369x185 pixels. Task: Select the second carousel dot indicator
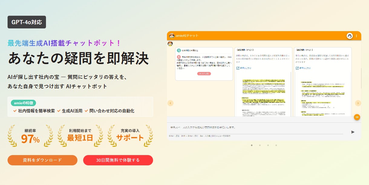point(260,145)
